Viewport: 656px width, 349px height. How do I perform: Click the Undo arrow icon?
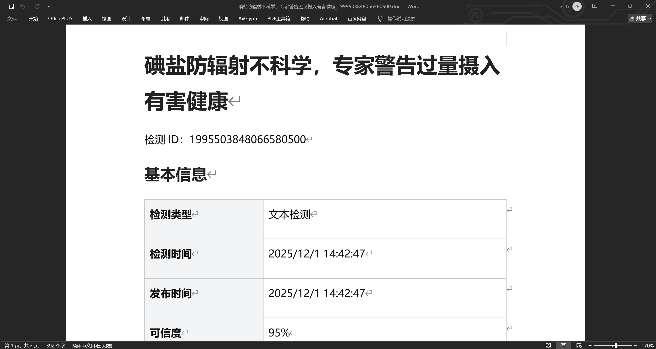click(22, 6)
